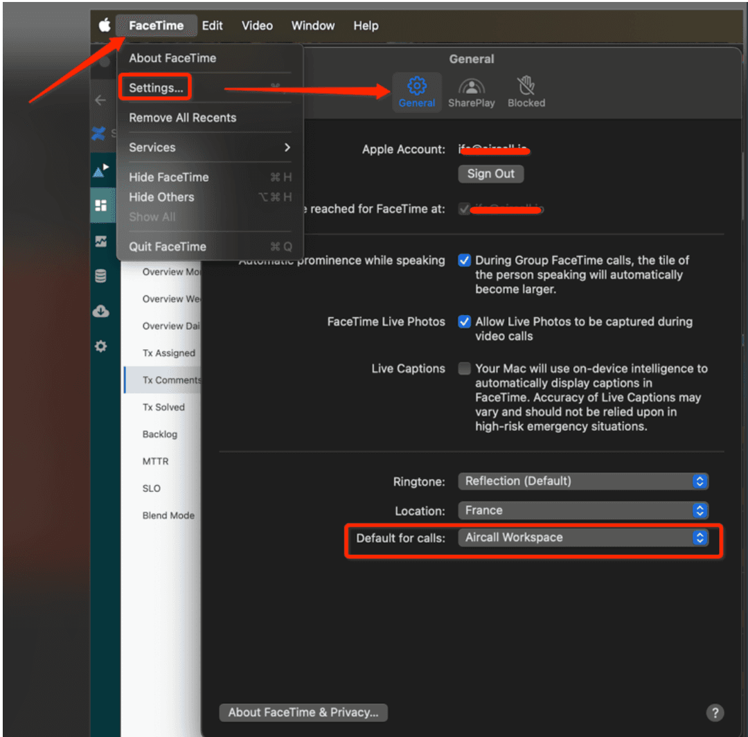This screenshot has width=748, height=737.
Task: Choose Settings… from the FaceTime menu
Action: pyautogui.click(x=156, y=88)
